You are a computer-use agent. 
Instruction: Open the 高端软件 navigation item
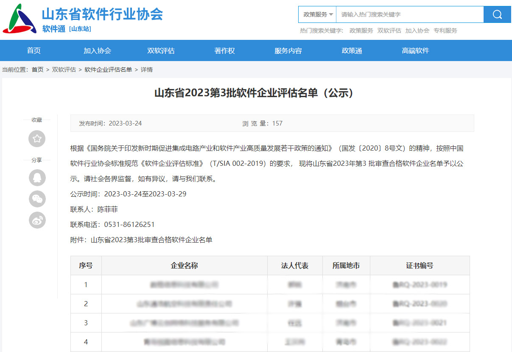[415, 51]
